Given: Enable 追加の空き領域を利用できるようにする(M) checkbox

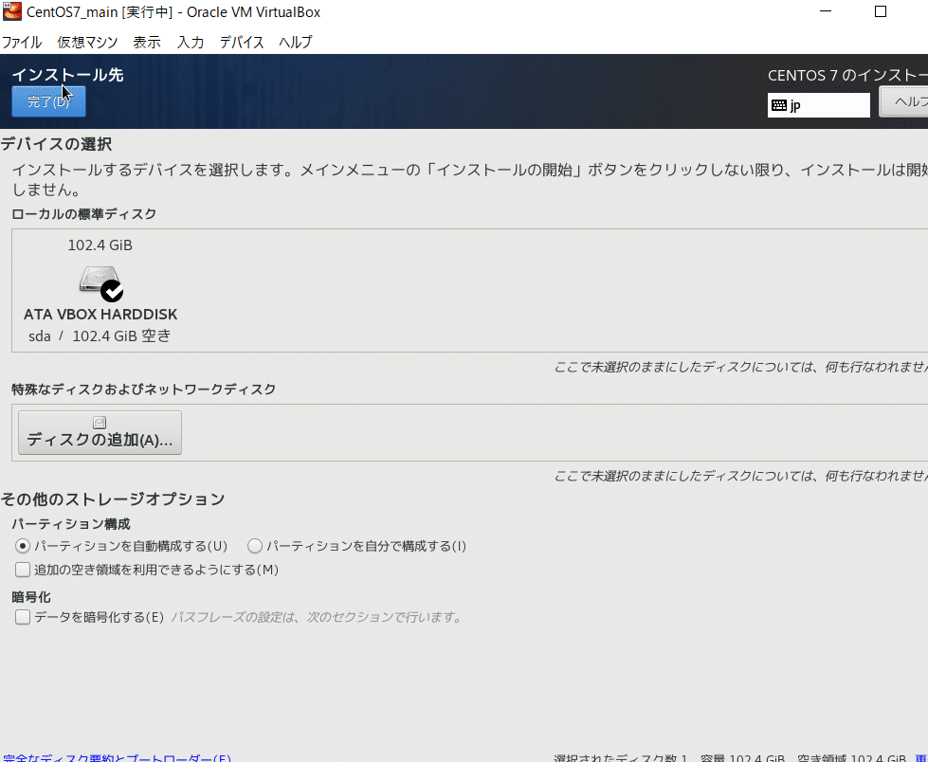Looking at the screenshot, I should click(23, 570).
